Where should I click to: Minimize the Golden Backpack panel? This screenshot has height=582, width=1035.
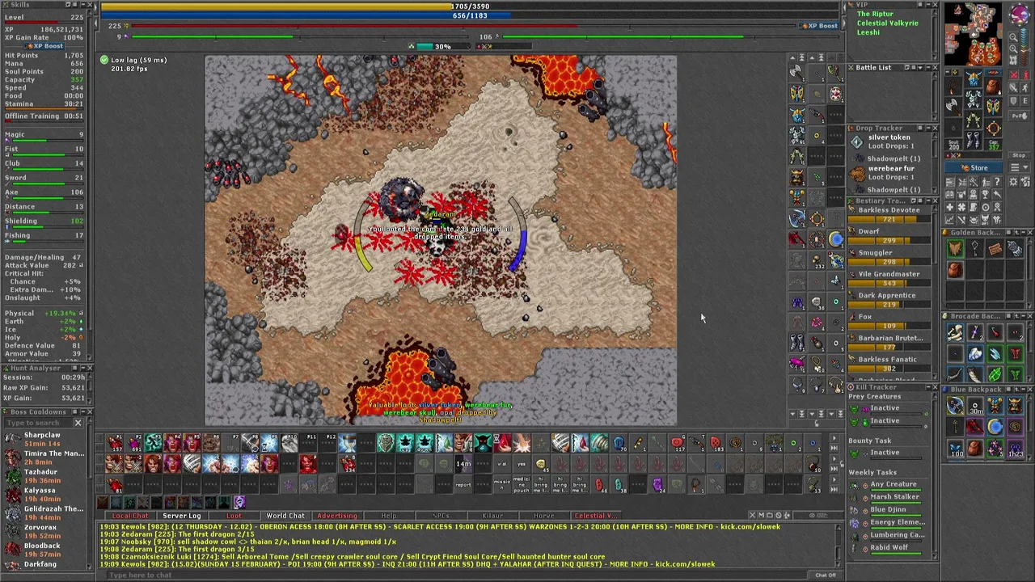point(1024,232)
